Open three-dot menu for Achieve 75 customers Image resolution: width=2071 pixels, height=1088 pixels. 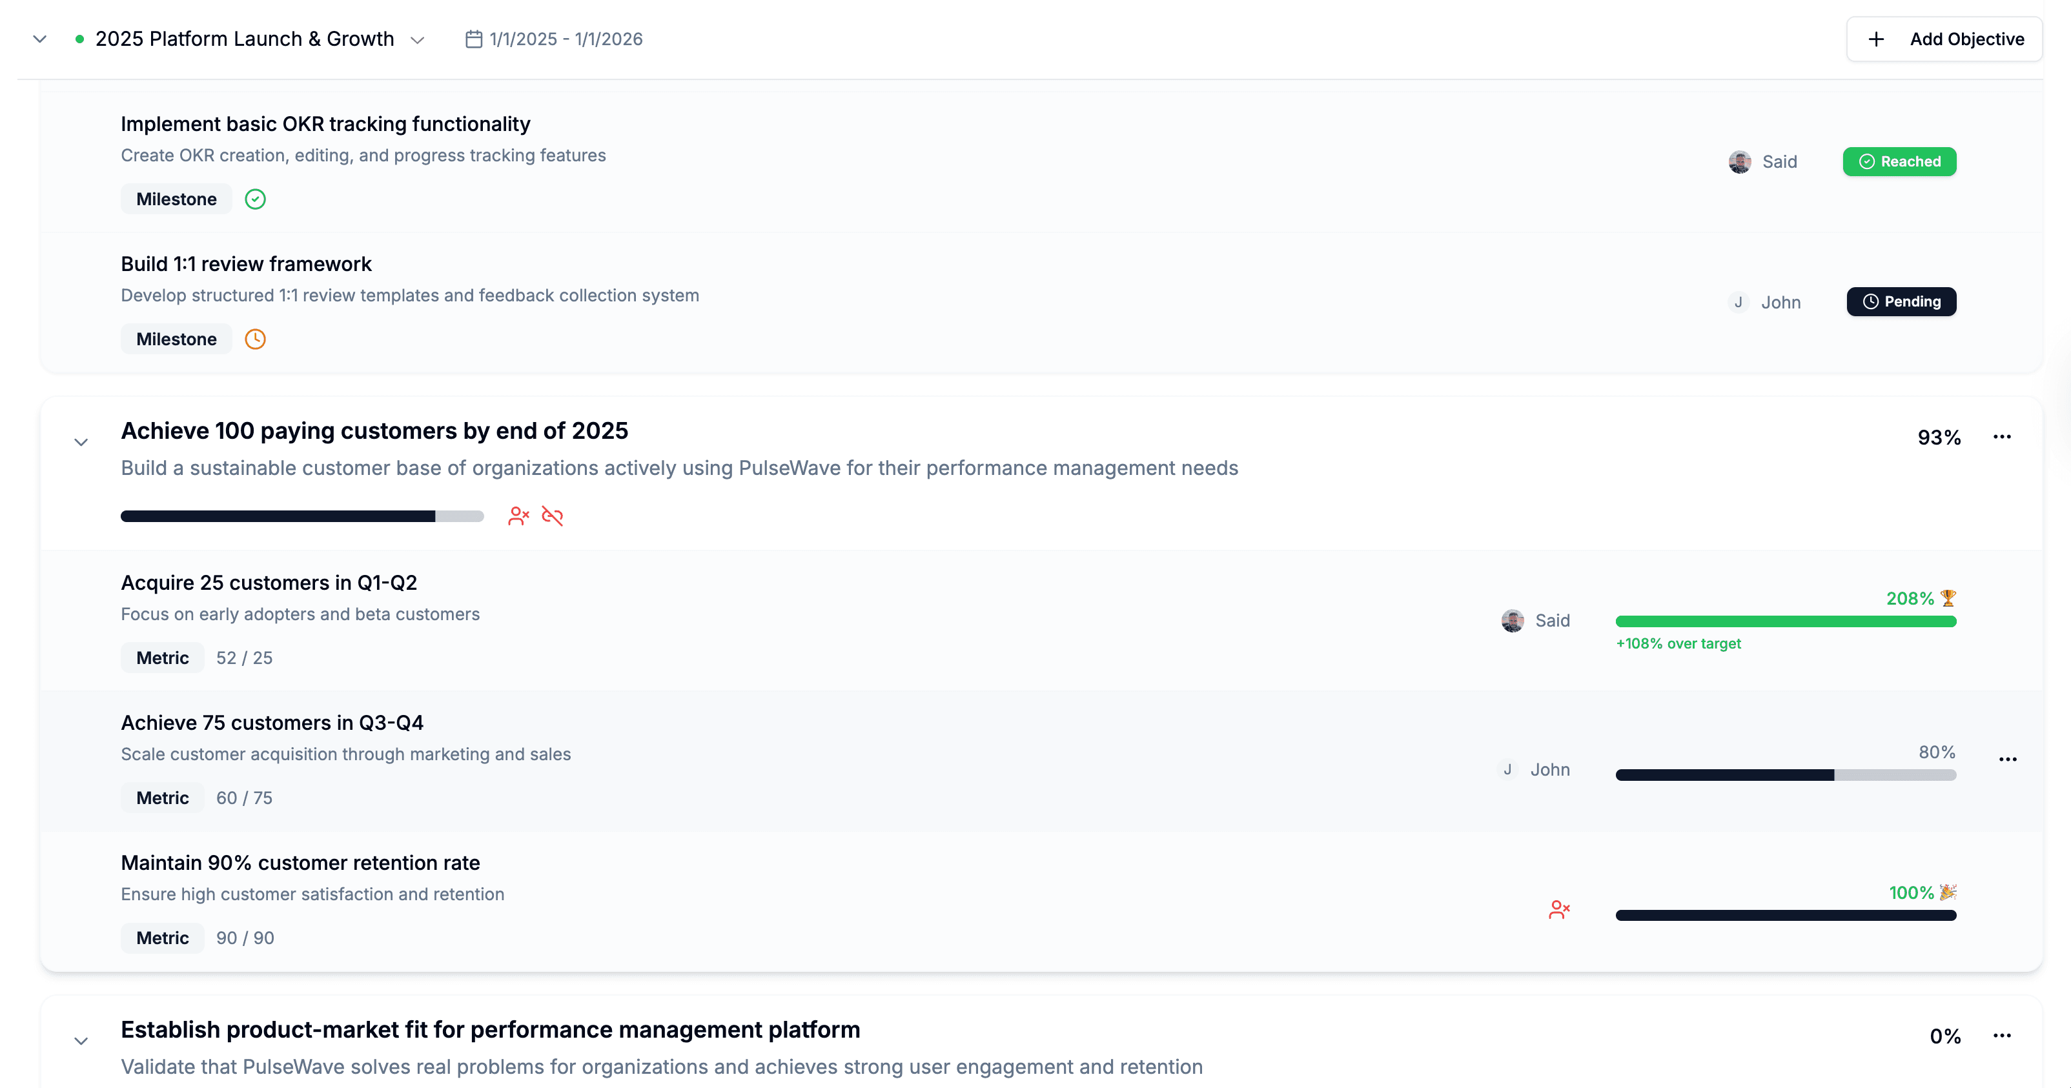[x=2008, y=760]
